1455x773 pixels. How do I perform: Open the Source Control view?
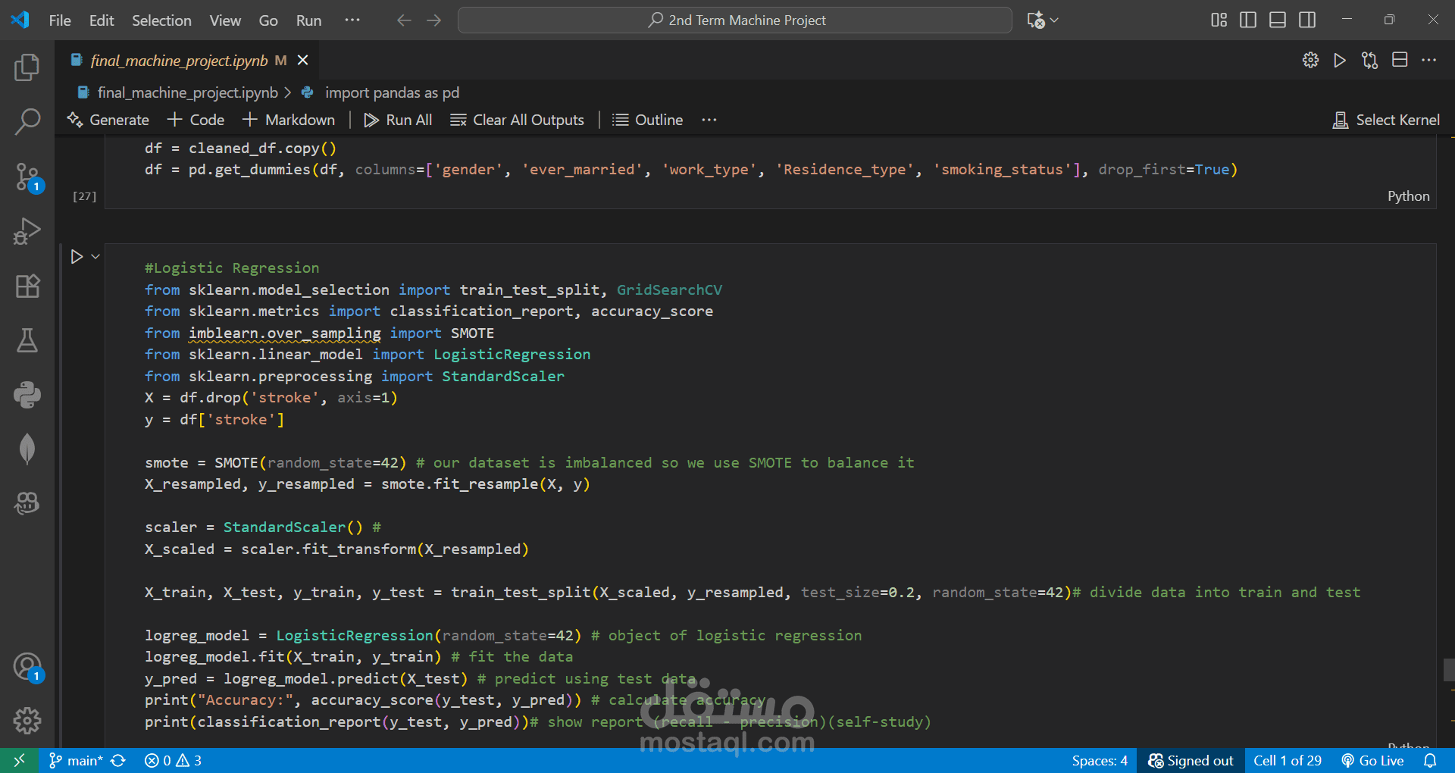click(27, 177)
